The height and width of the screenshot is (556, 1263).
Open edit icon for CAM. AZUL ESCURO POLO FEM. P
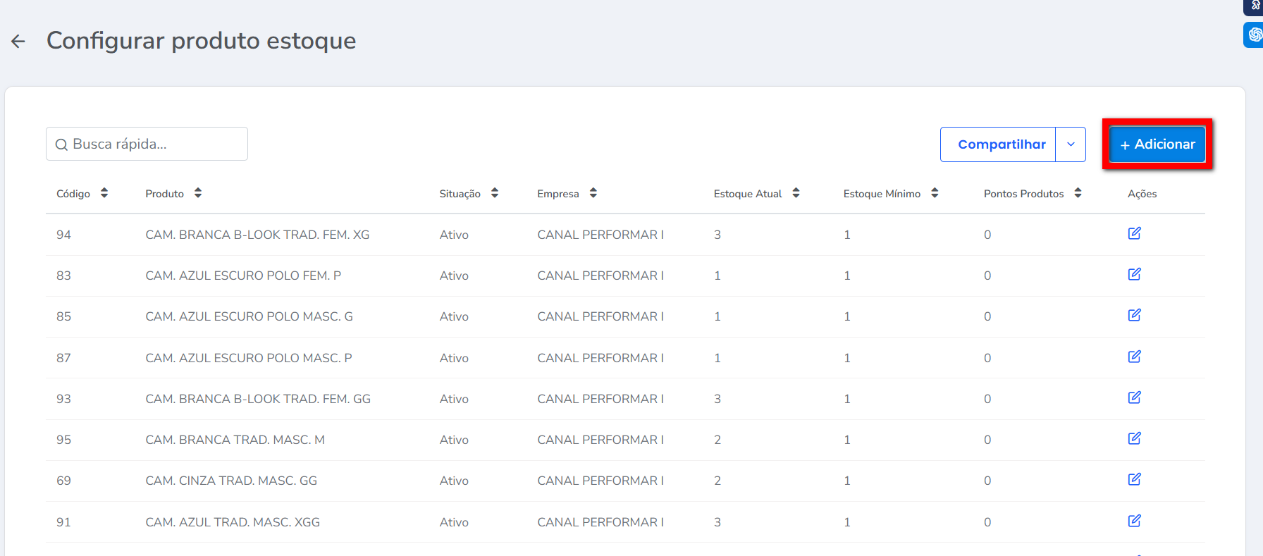[1134, 274]
